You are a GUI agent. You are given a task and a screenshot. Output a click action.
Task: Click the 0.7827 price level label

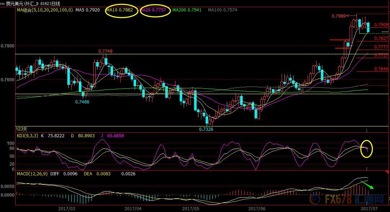(381, 38)
